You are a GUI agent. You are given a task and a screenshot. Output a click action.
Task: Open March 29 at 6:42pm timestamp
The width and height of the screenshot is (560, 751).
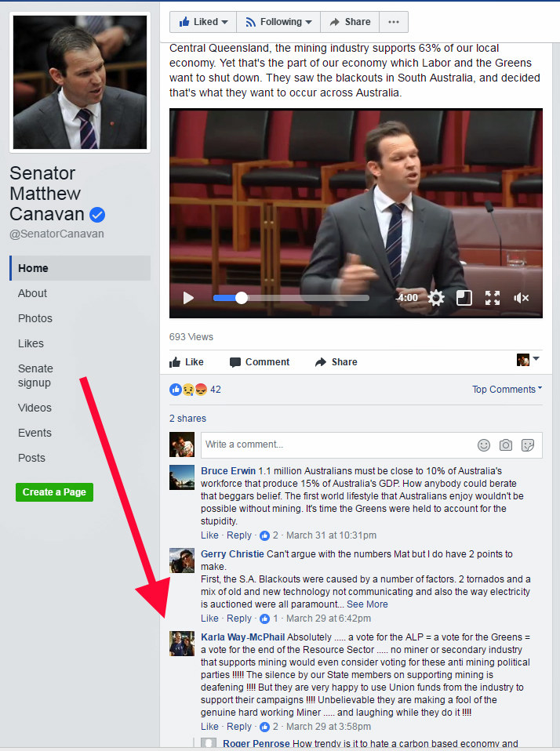click(x=329, y=619)
